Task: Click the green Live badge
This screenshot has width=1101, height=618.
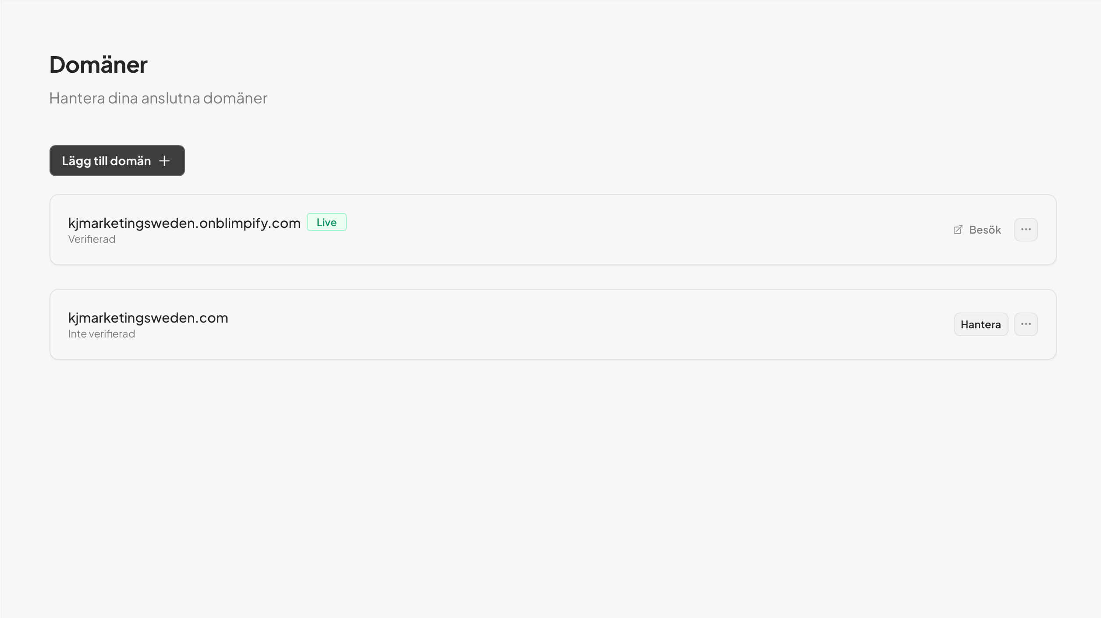Action: tap(327, 222)
